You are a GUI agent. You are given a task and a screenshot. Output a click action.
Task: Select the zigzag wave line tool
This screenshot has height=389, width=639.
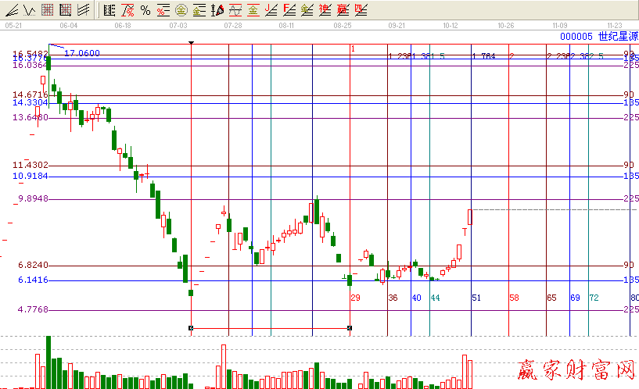click(x=30, y=10)
